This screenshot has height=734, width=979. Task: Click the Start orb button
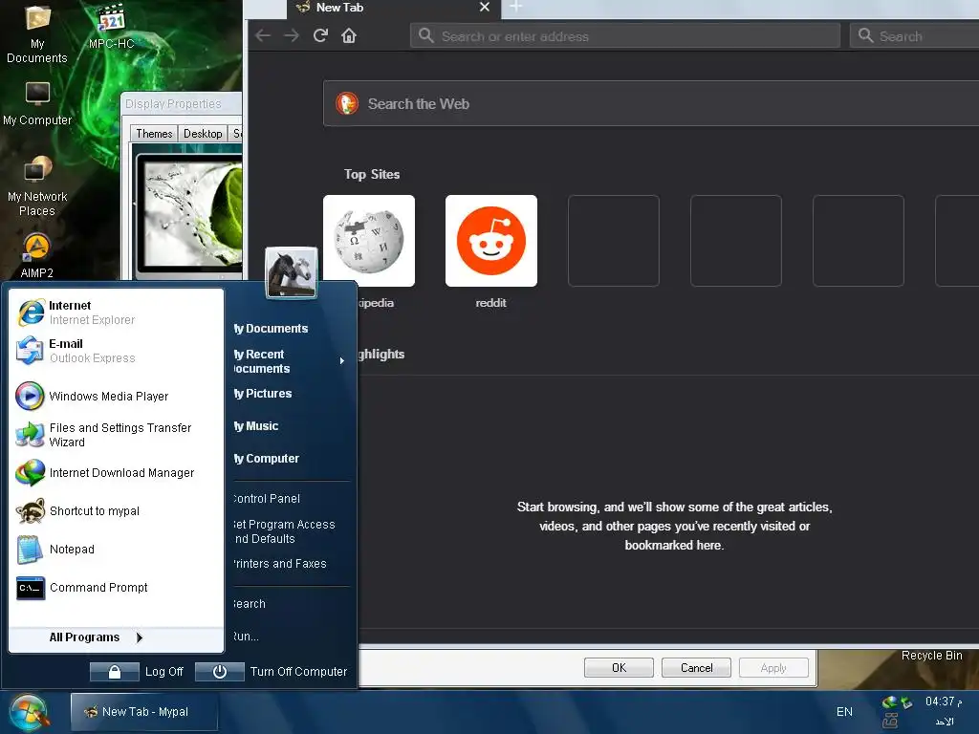pos(28,712)
